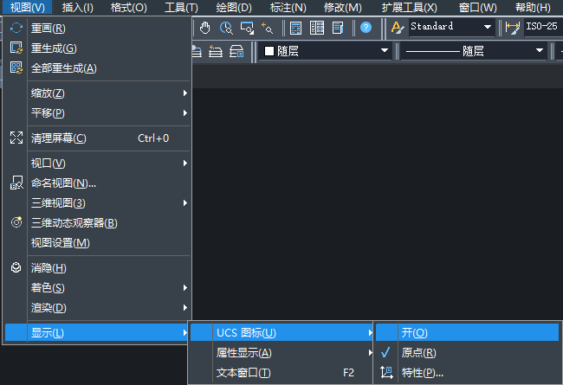The width and height of the screenshot is (563, 385).
Task: Click the blue help question mark icon
Action: (x=366, y=28)
